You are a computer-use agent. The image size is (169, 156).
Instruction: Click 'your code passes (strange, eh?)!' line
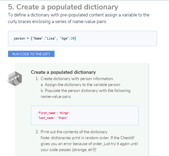69,150
